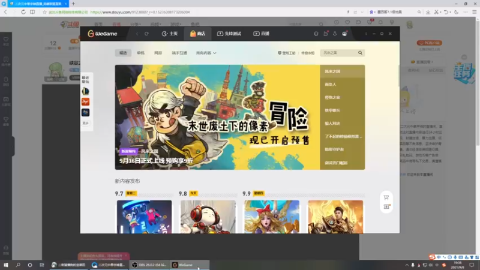The image size is (480, 270).
Task: Click the 新预约 tag on banner
Action: coord(128,151)
